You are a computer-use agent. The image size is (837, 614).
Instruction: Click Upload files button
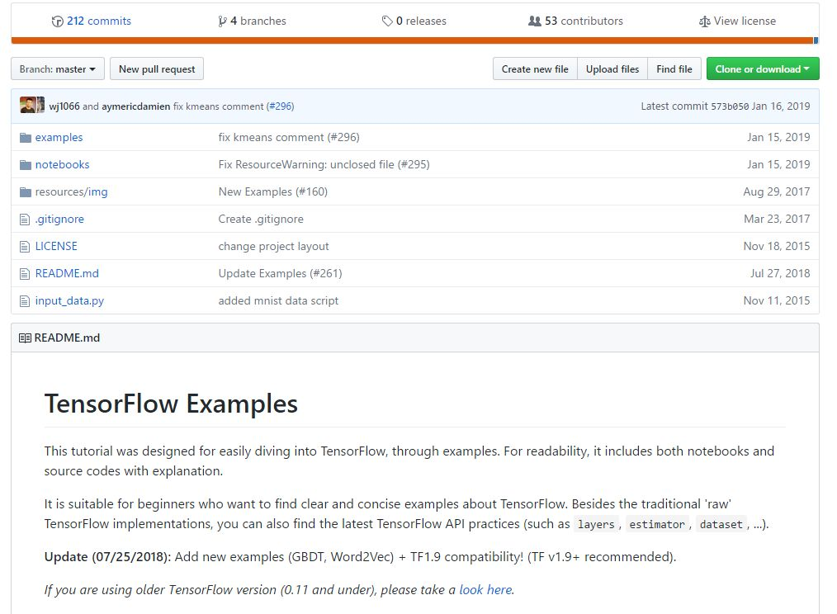612,68
